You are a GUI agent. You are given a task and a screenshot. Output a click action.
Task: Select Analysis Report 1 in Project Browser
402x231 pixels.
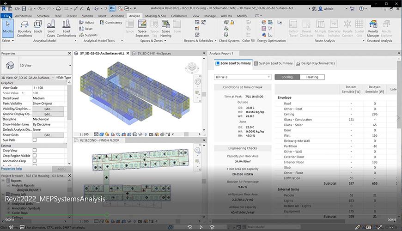(x=29, y=190)
